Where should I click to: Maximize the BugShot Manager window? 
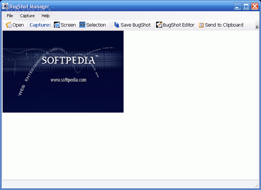tap(246, 6)
